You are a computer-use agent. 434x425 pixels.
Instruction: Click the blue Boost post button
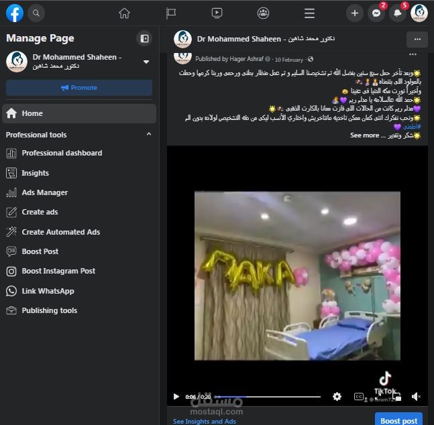tap(398, 419)
